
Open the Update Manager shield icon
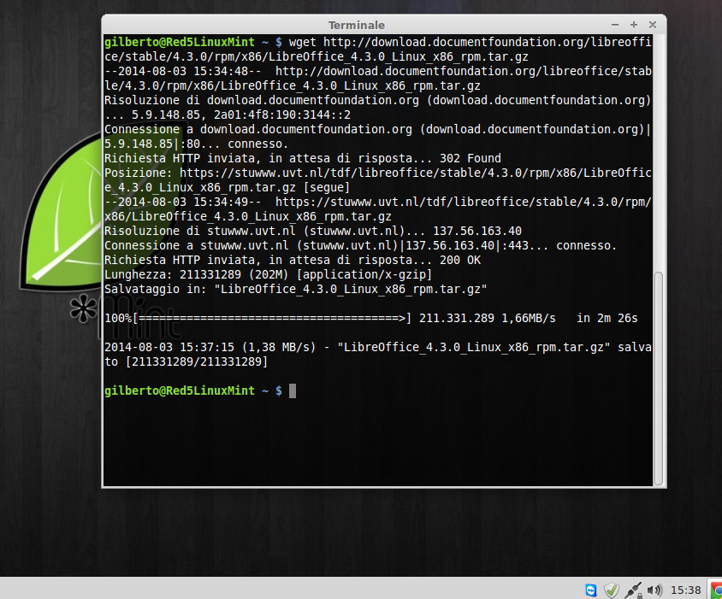tap(612, 590)
